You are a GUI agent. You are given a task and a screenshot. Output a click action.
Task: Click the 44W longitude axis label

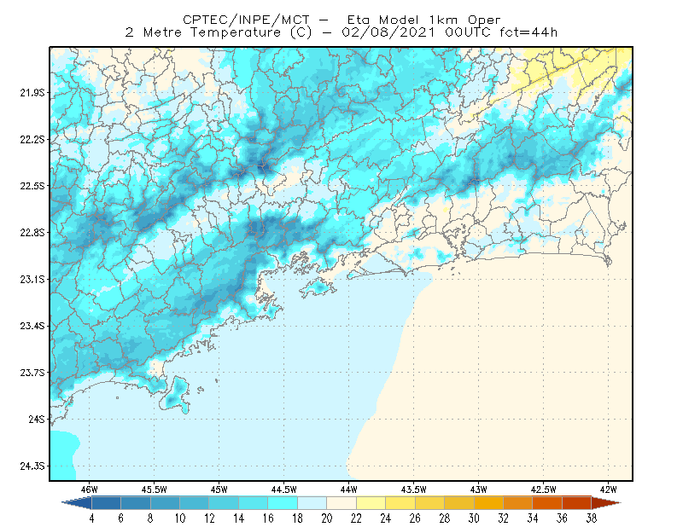pyautogui.click(x=348, y=489)
